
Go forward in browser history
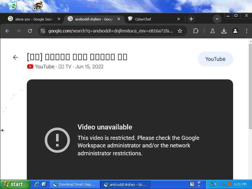[x=19, y=31]
